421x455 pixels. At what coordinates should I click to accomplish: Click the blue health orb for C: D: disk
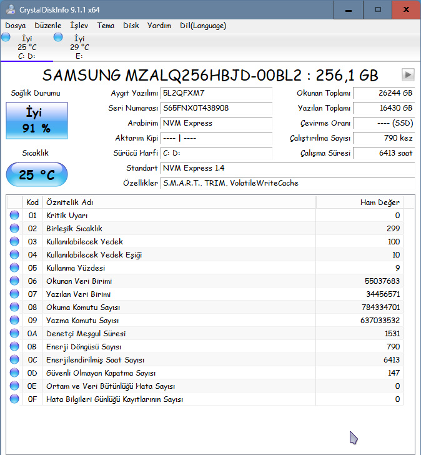[x=6, y=37]
